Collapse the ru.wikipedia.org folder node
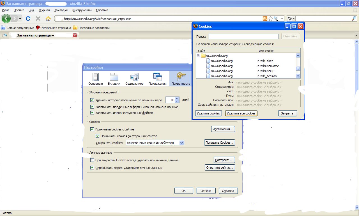 click(198, 56)
